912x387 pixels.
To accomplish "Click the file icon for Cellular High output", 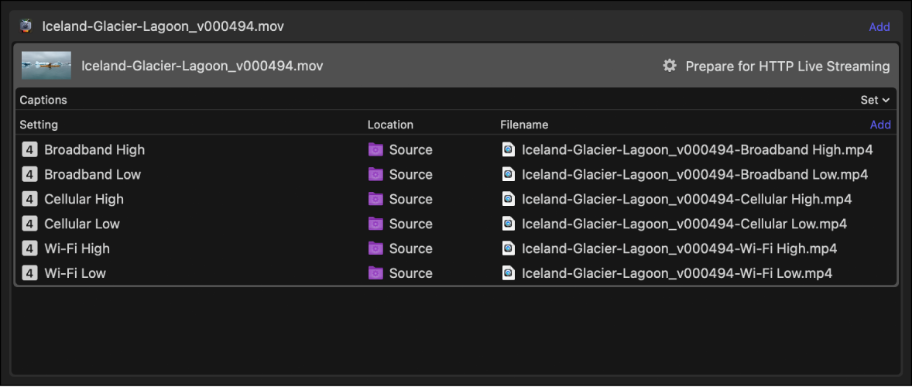I will point(509,199).
